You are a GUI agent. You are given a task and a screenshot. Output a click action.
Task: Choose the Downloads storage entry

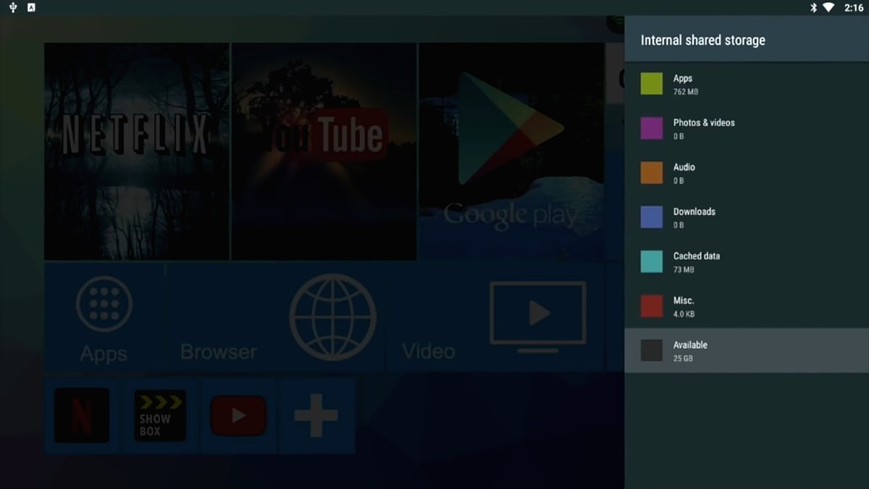tap(746, 217)
